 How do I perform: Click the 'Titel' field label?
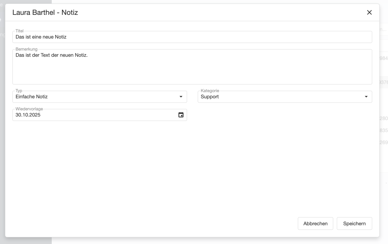[x=19, y=31]
